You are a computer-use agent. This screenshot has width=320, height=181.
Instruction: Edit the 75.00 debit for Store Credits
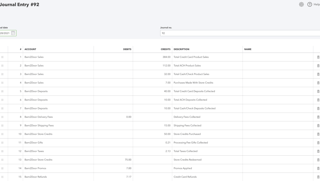point(113,160)
